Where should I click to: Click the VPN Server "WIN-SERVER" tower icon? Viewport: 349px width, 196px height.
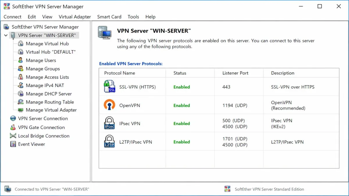click(13, 35)
